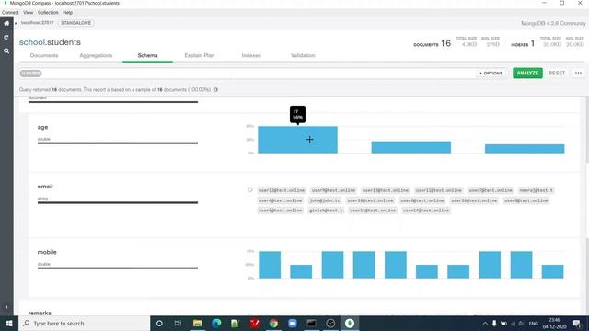This screenshot has height=331, width=589.
Task: Open the school database link in the title
Action: (31, 42)
